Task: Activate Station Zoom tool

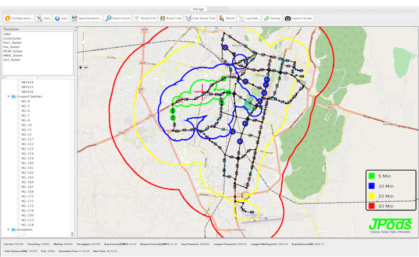Action: pos(118,18)
